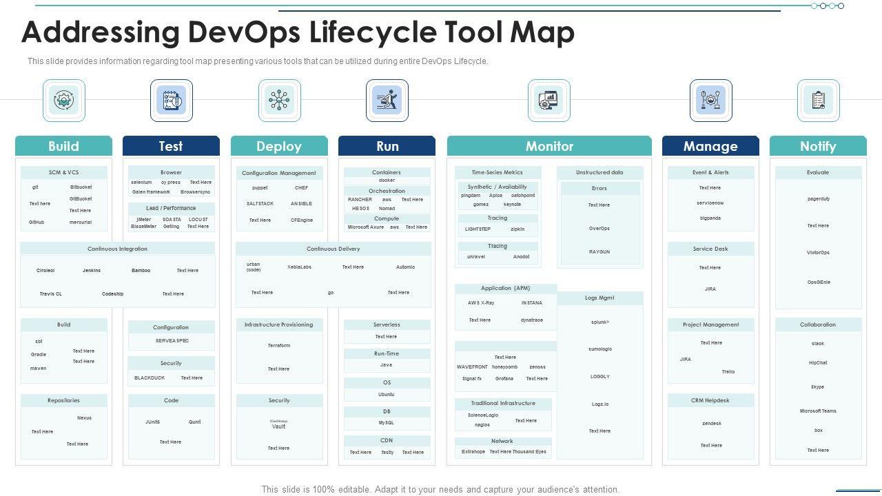Image resolution: width=882 pixels, height=496 pixels.
Task: Select the Notify stage clipboard icon
Action: click(818, 101)
